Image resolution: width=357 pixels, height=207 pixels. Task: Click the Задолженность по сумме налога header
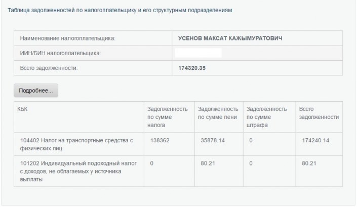[167, 116]
